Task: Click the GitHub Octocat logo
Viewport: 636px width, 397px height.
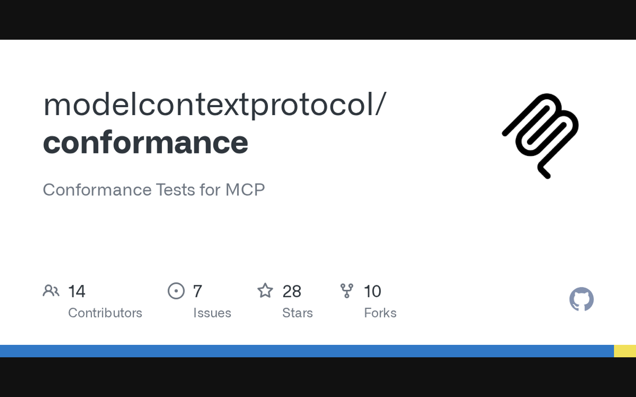Action: tap(581, 299)
